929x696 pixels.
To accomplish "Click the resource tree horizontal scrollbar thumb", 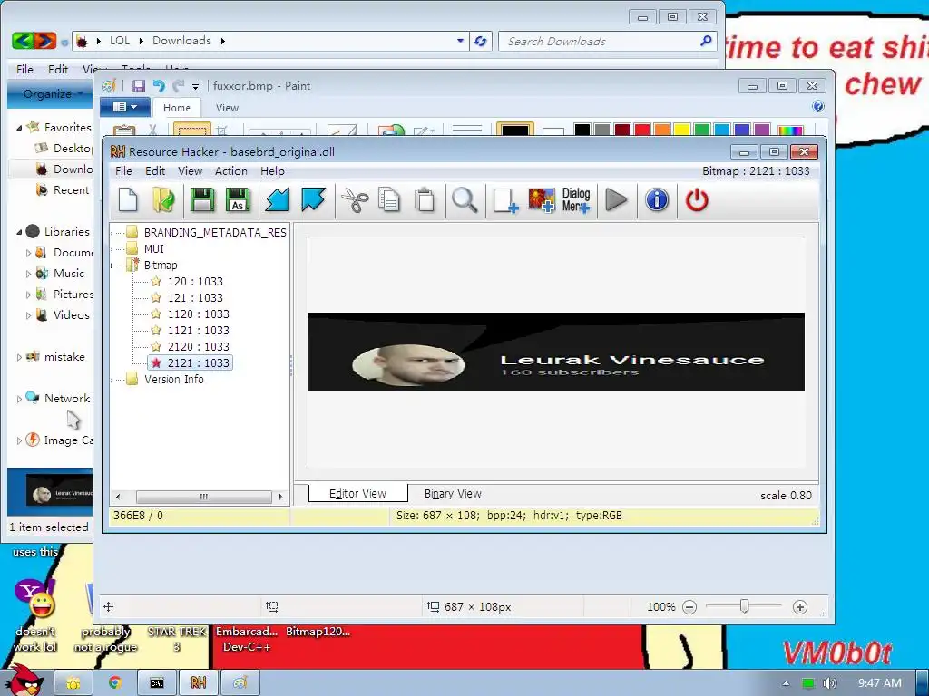I will tap(204, 497).
